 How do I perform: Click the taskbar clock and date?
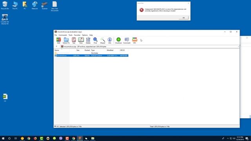click(240, 138)
